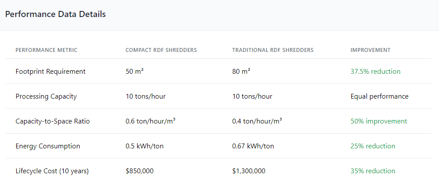This screenshot has width=439, height=192.
Task: Select the 0.67 kWh/ton cell
Action: pyautogui.click(x=253, y=146)
